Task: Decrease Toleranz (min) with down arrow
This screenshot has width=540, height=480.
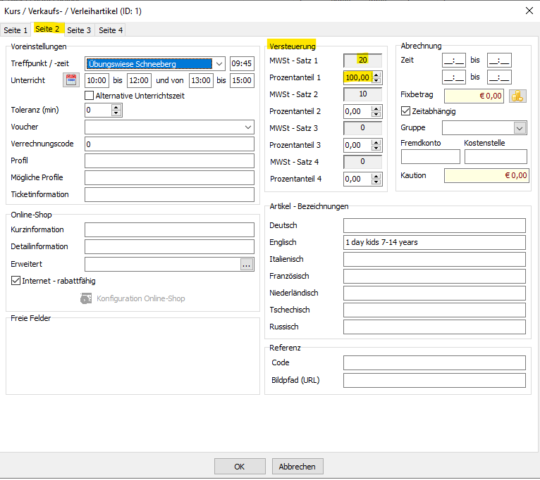Action: click(116, 113)
